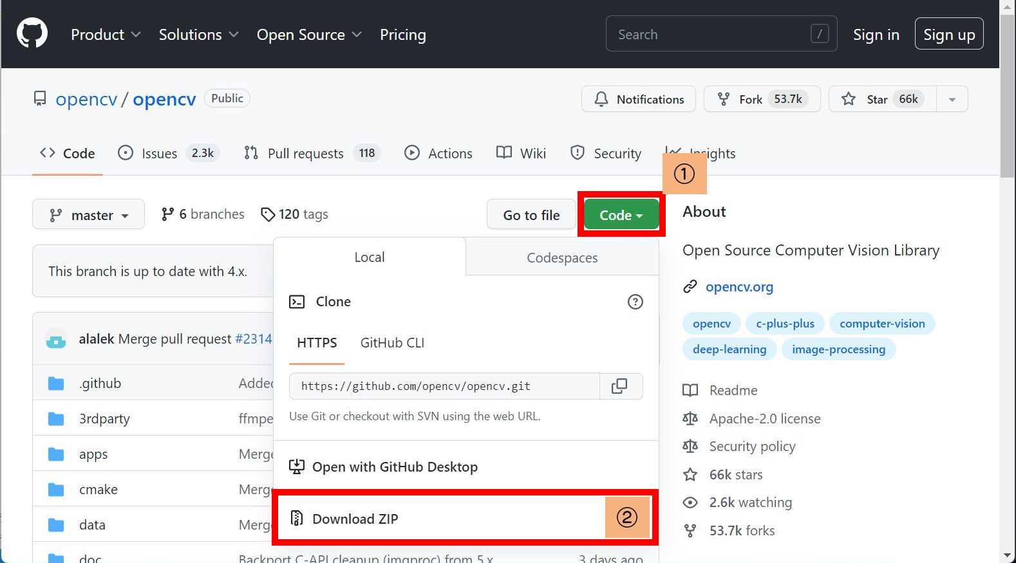Click the 120 tags link
The width and height of the screenshot is (1016, 563).
click(x=294, y=214)
